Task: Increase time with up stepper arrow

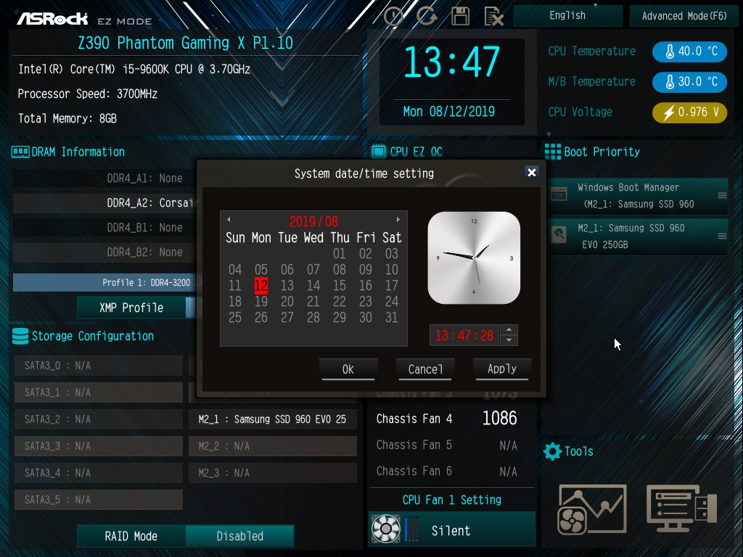Action: tap(509, 330)
